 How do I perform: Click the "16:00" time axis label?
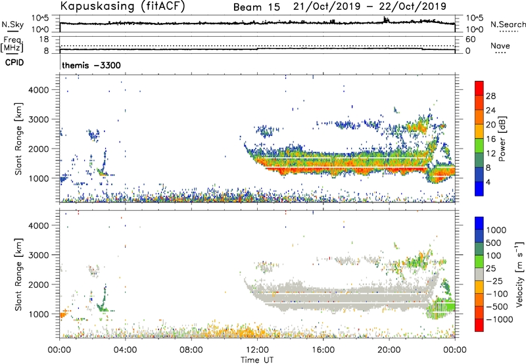[x=323, y=350]
